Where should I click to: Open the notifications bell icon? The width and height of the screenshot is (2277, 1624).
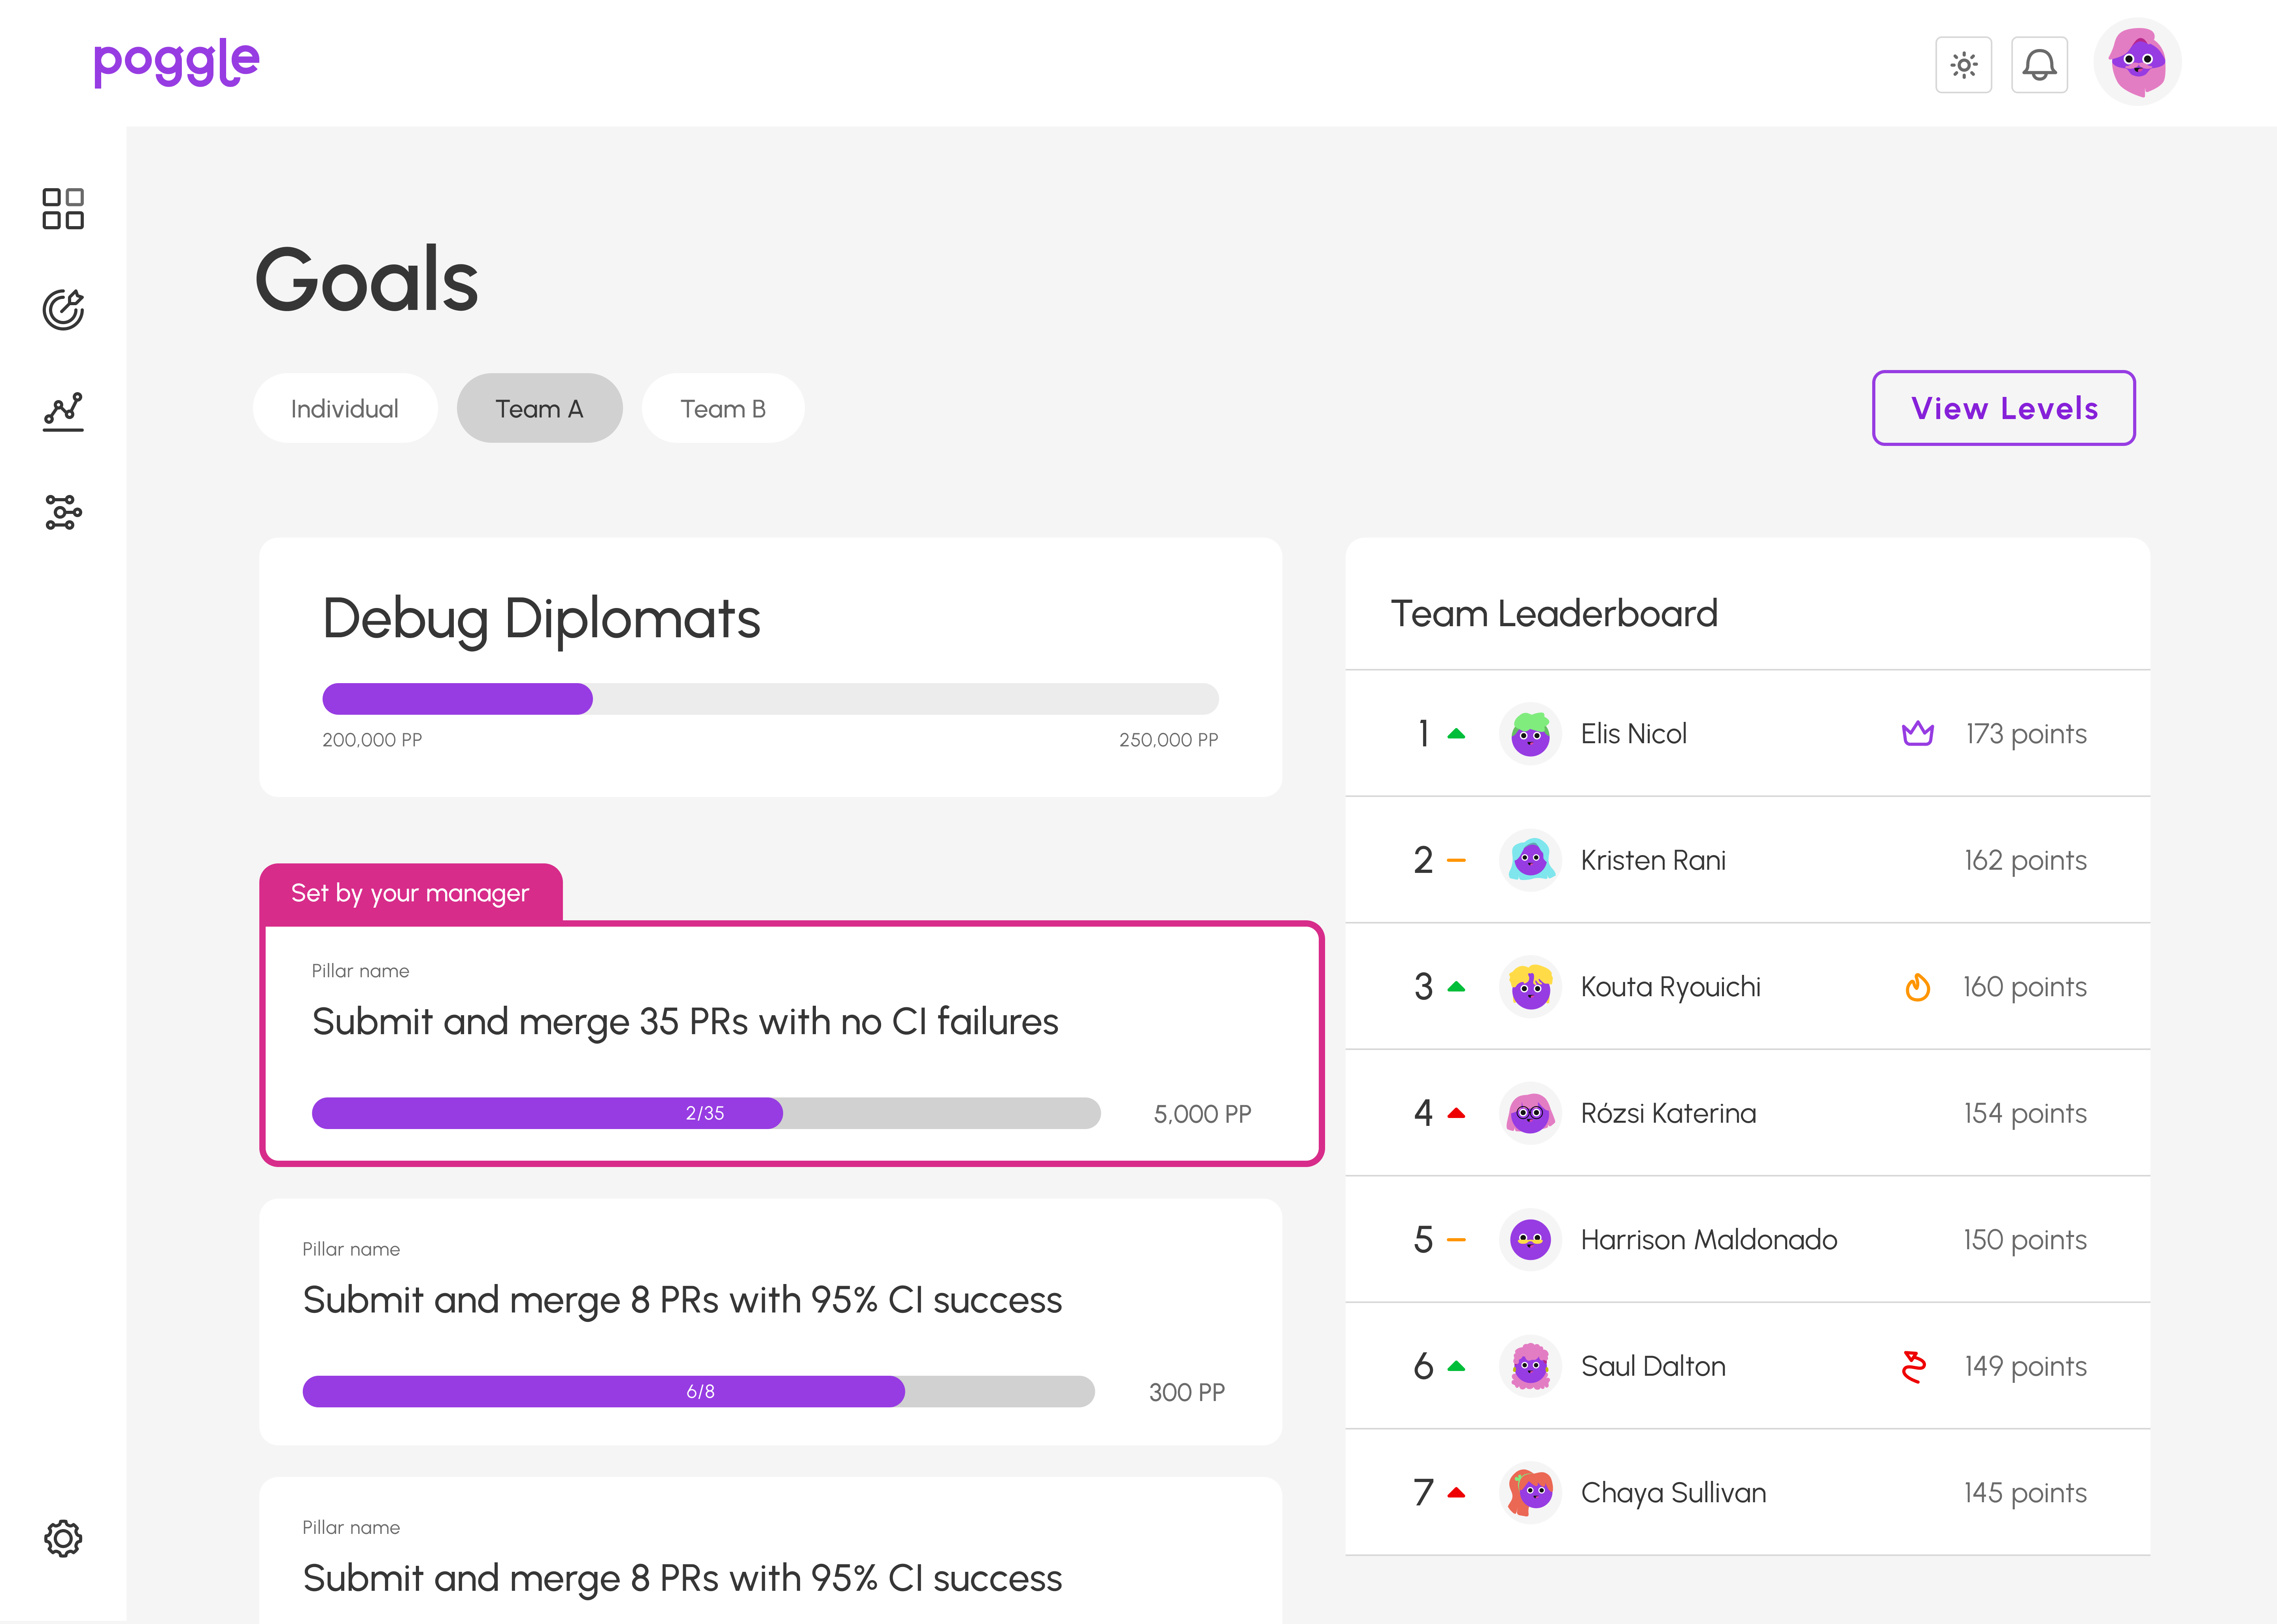[x=2039, y=65]
